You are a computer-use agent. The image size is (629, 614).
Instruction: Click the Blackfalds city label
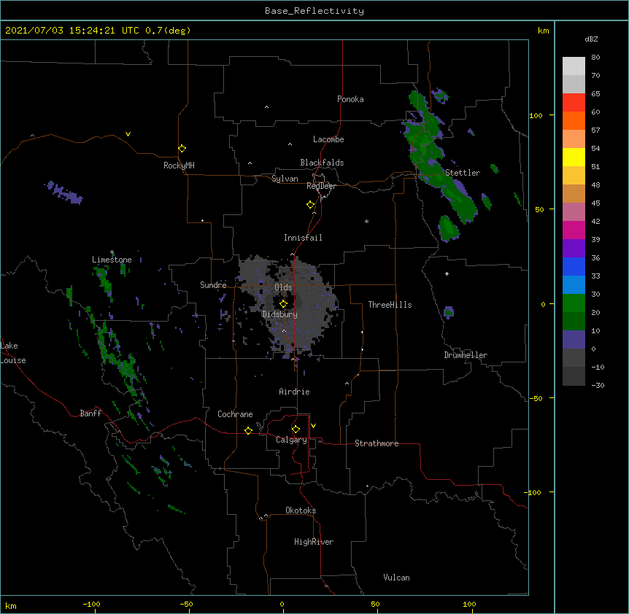(322, 163)
